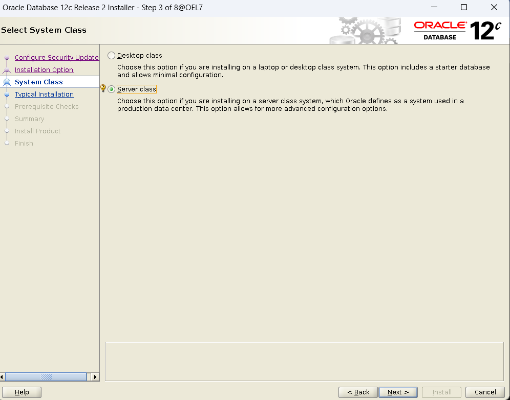The width and height of the screenshot is (510, 400).
Task: Click the hint key icon beside Server class
Action: point(103,88)
